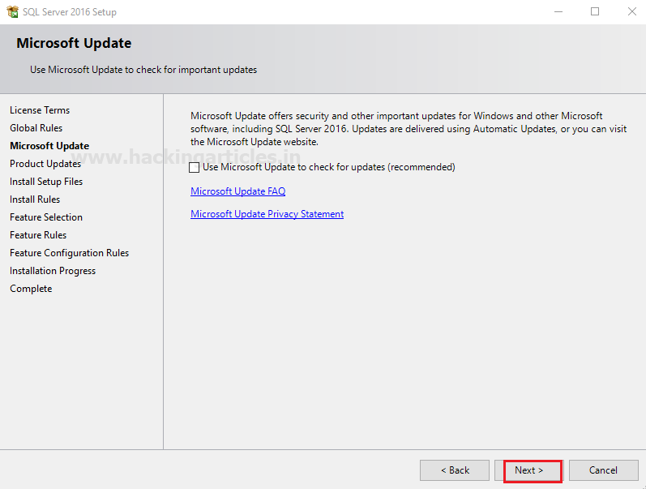
Task: Select Install Rules step in sidebar
Action: point(35,199)
